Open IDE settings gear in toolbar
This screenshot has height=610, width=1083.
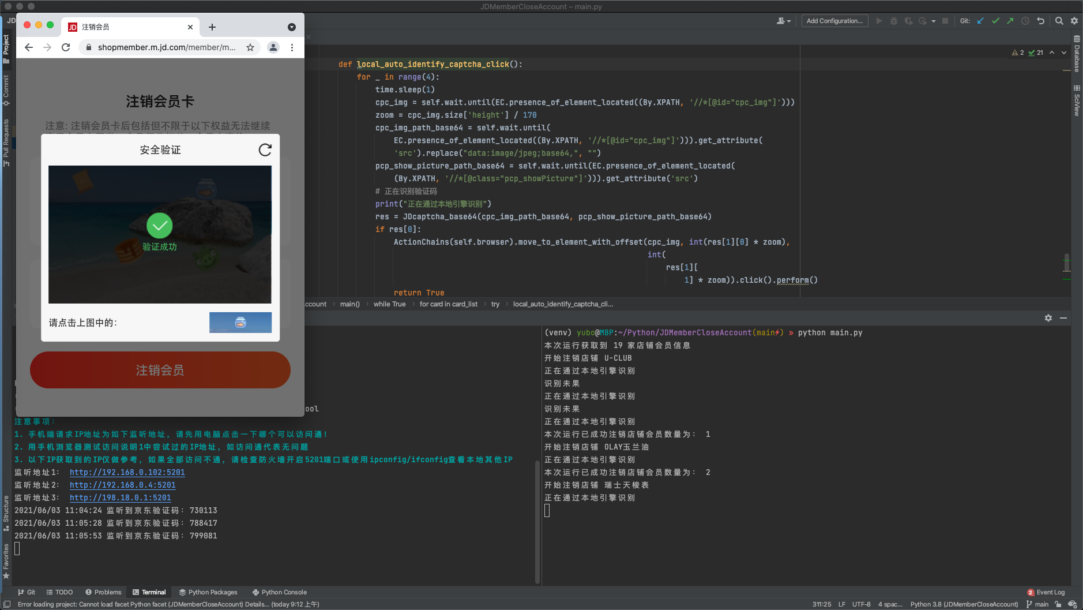click(x=1074, y=21)
